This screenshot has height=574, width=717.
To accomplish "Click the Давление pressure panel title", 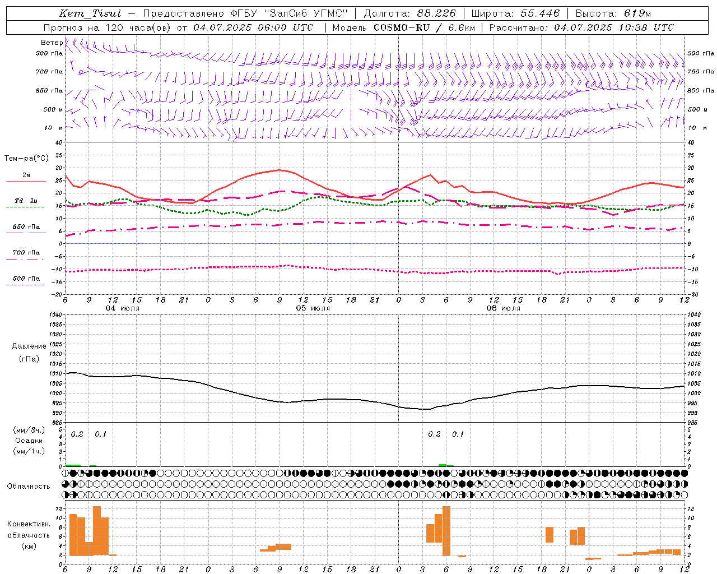I will tap(29, 346).
